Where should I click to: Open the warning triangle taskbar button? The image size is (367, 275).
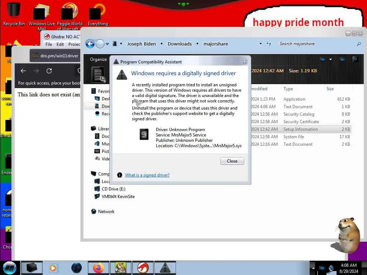pyautogui.click(x=165, y=268)
